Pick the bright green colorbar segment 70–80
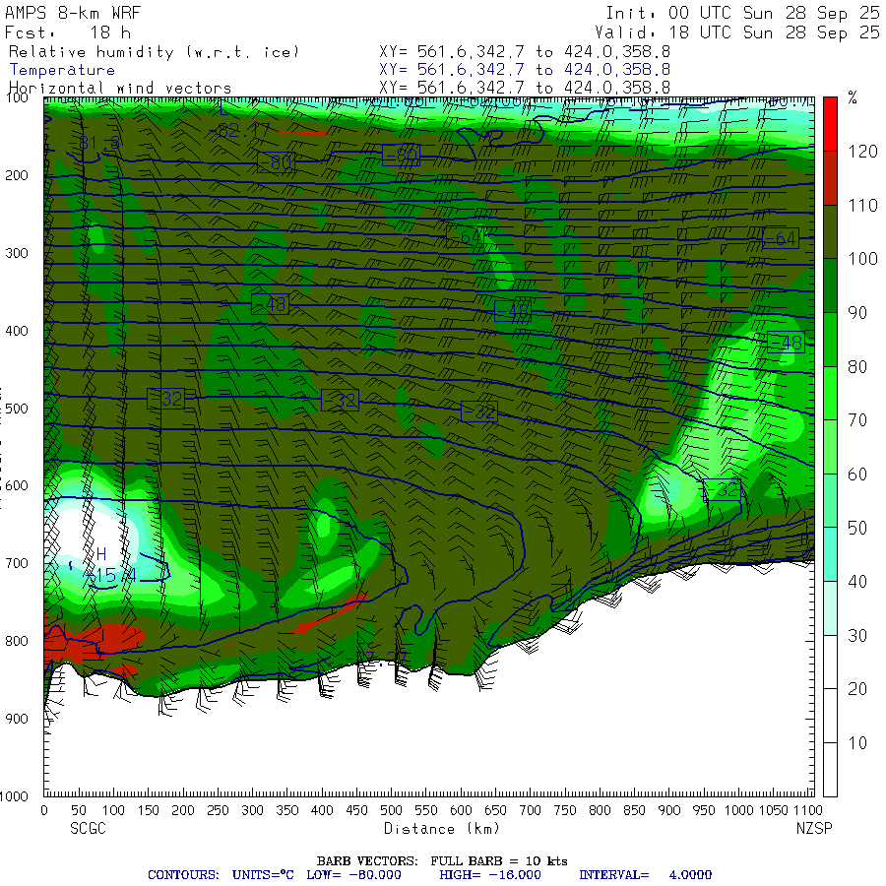The height and width of the screenshot is (886, 886). (x=830, y=393)
